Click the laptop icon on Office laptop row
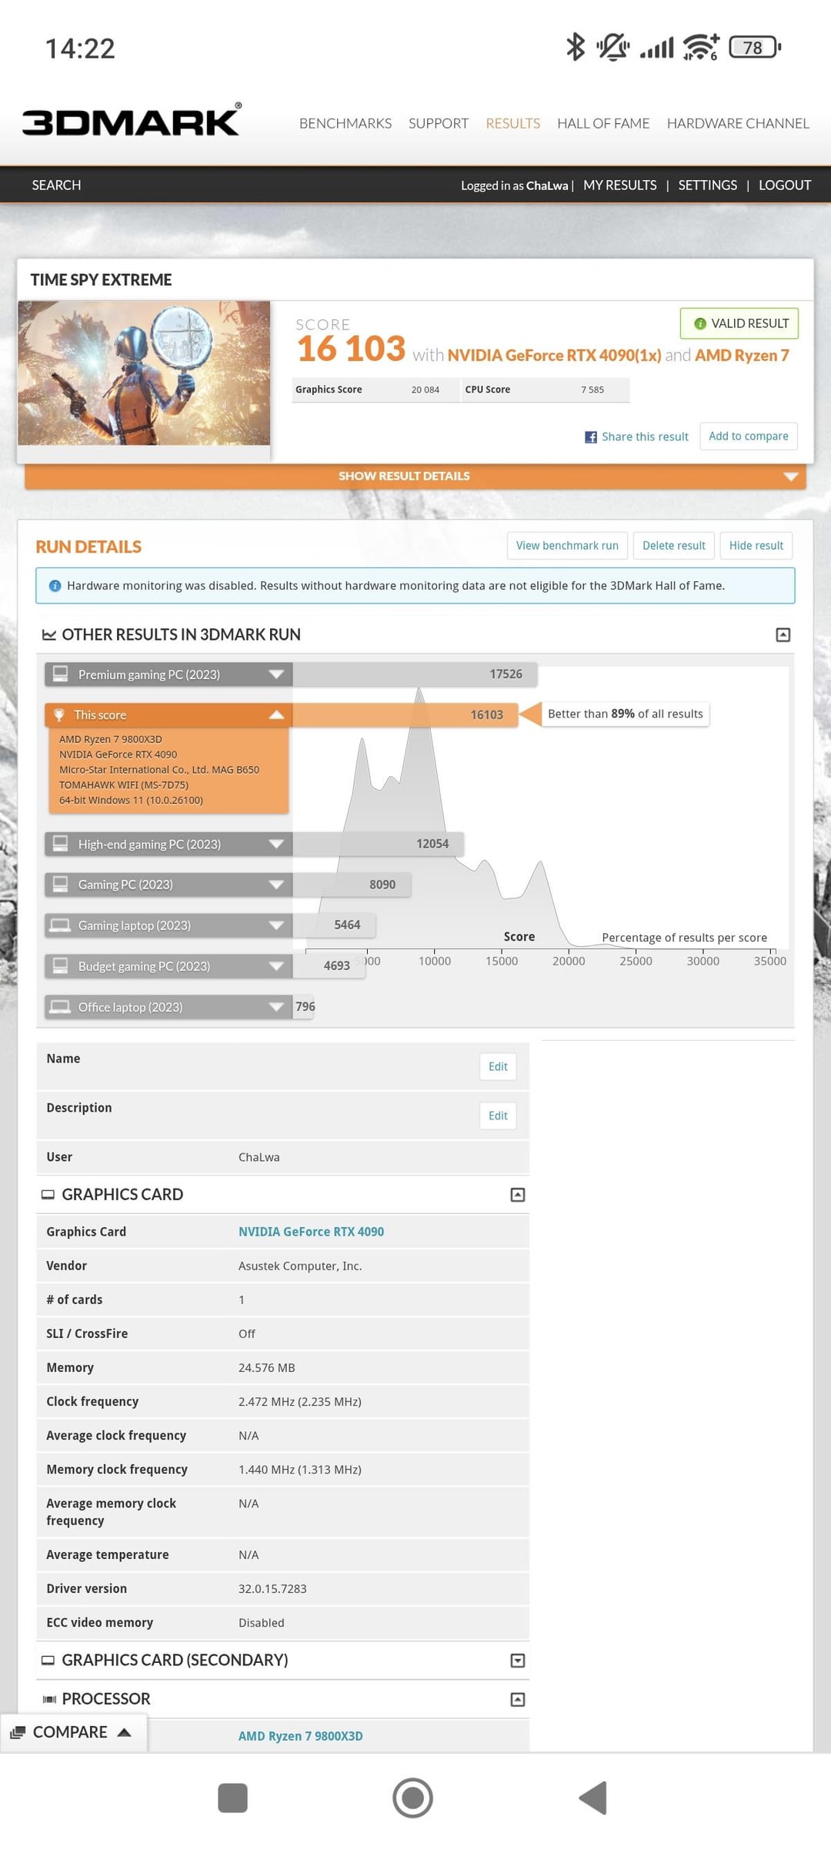831x1850 pixels. point(60,1007)
